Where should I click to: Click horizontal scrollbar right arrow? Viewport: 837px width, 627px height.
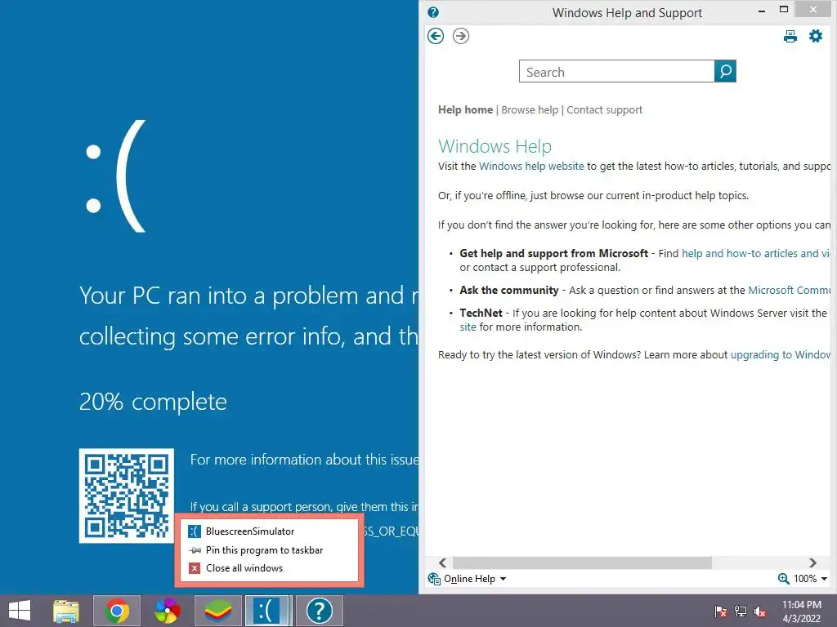(x=812, y=563)
